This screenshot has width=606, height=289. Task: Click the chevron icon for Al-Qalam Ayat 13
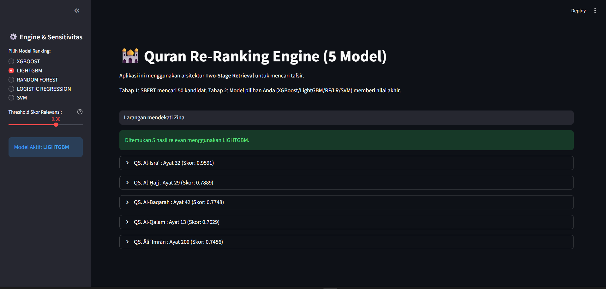tap(127, 222)
